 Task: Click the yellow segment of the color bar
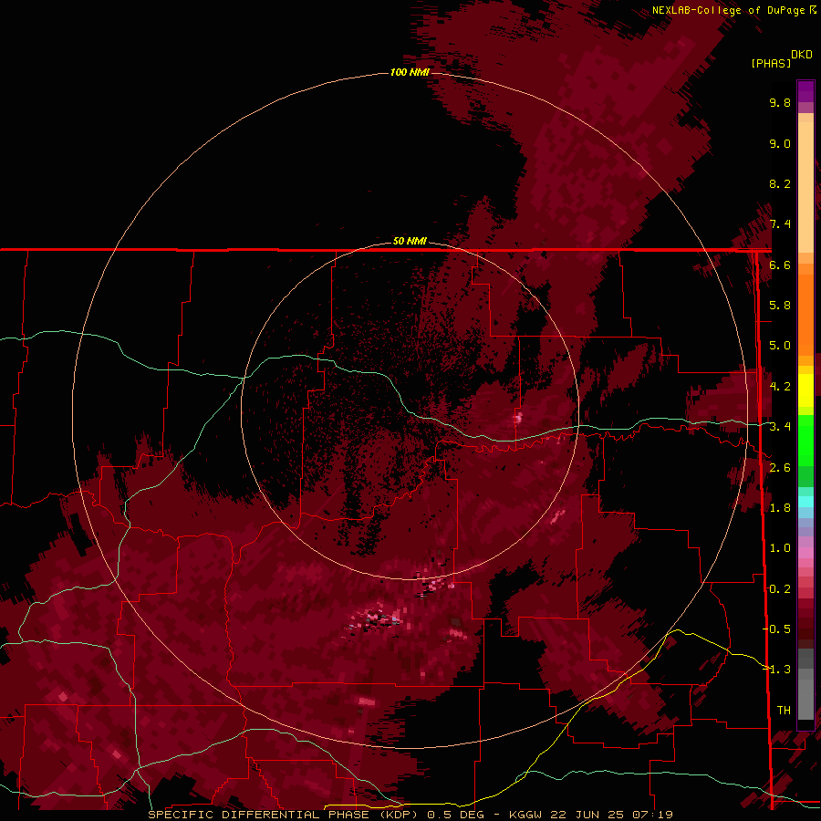pos(805,390)
